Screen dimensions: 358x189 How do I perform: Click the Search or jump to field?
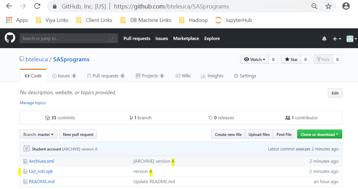coord(69,38)
